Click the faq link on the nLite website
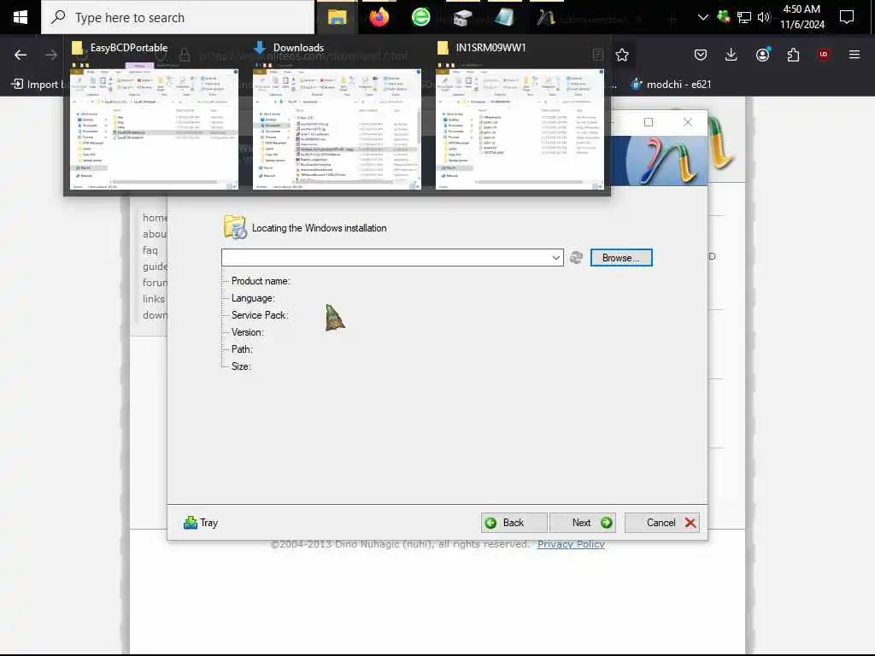 point(150,250)
